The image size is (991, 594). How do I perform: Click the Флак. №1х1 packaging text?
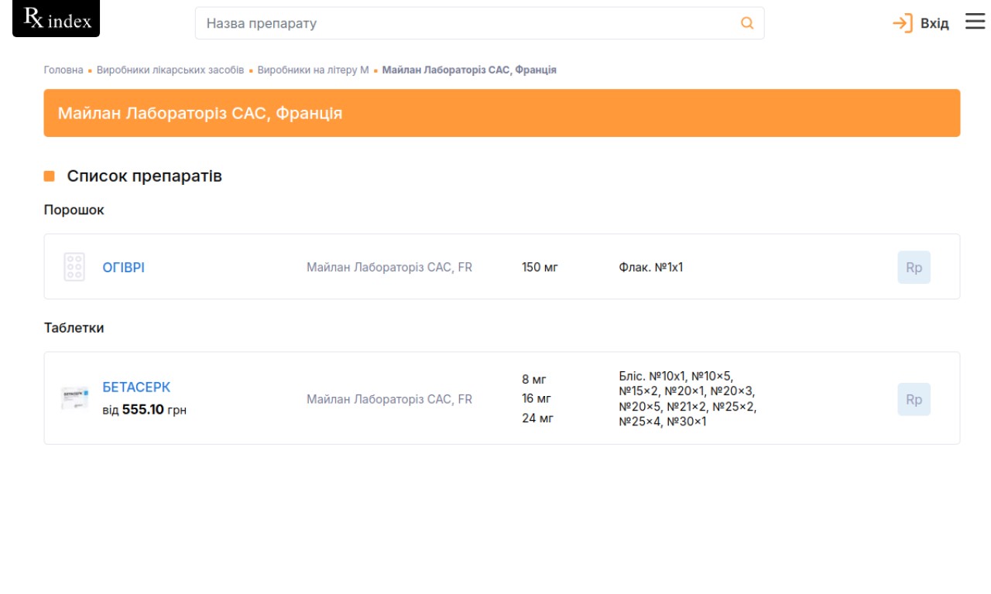[x=651, y=268]
